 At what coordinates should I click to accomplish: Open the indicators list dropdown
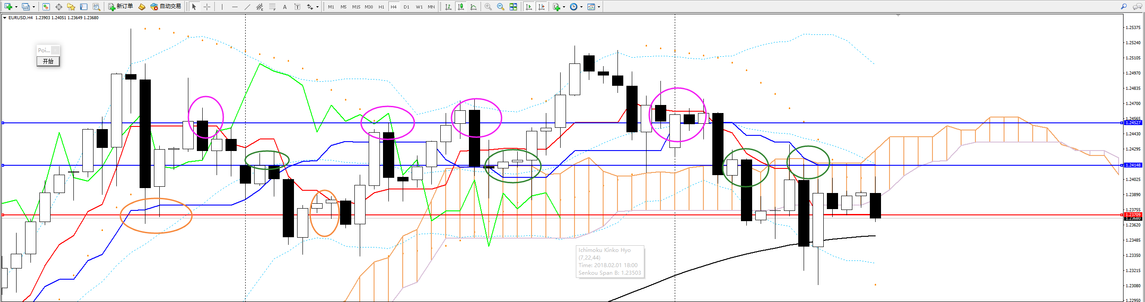[x=564, y=7]
